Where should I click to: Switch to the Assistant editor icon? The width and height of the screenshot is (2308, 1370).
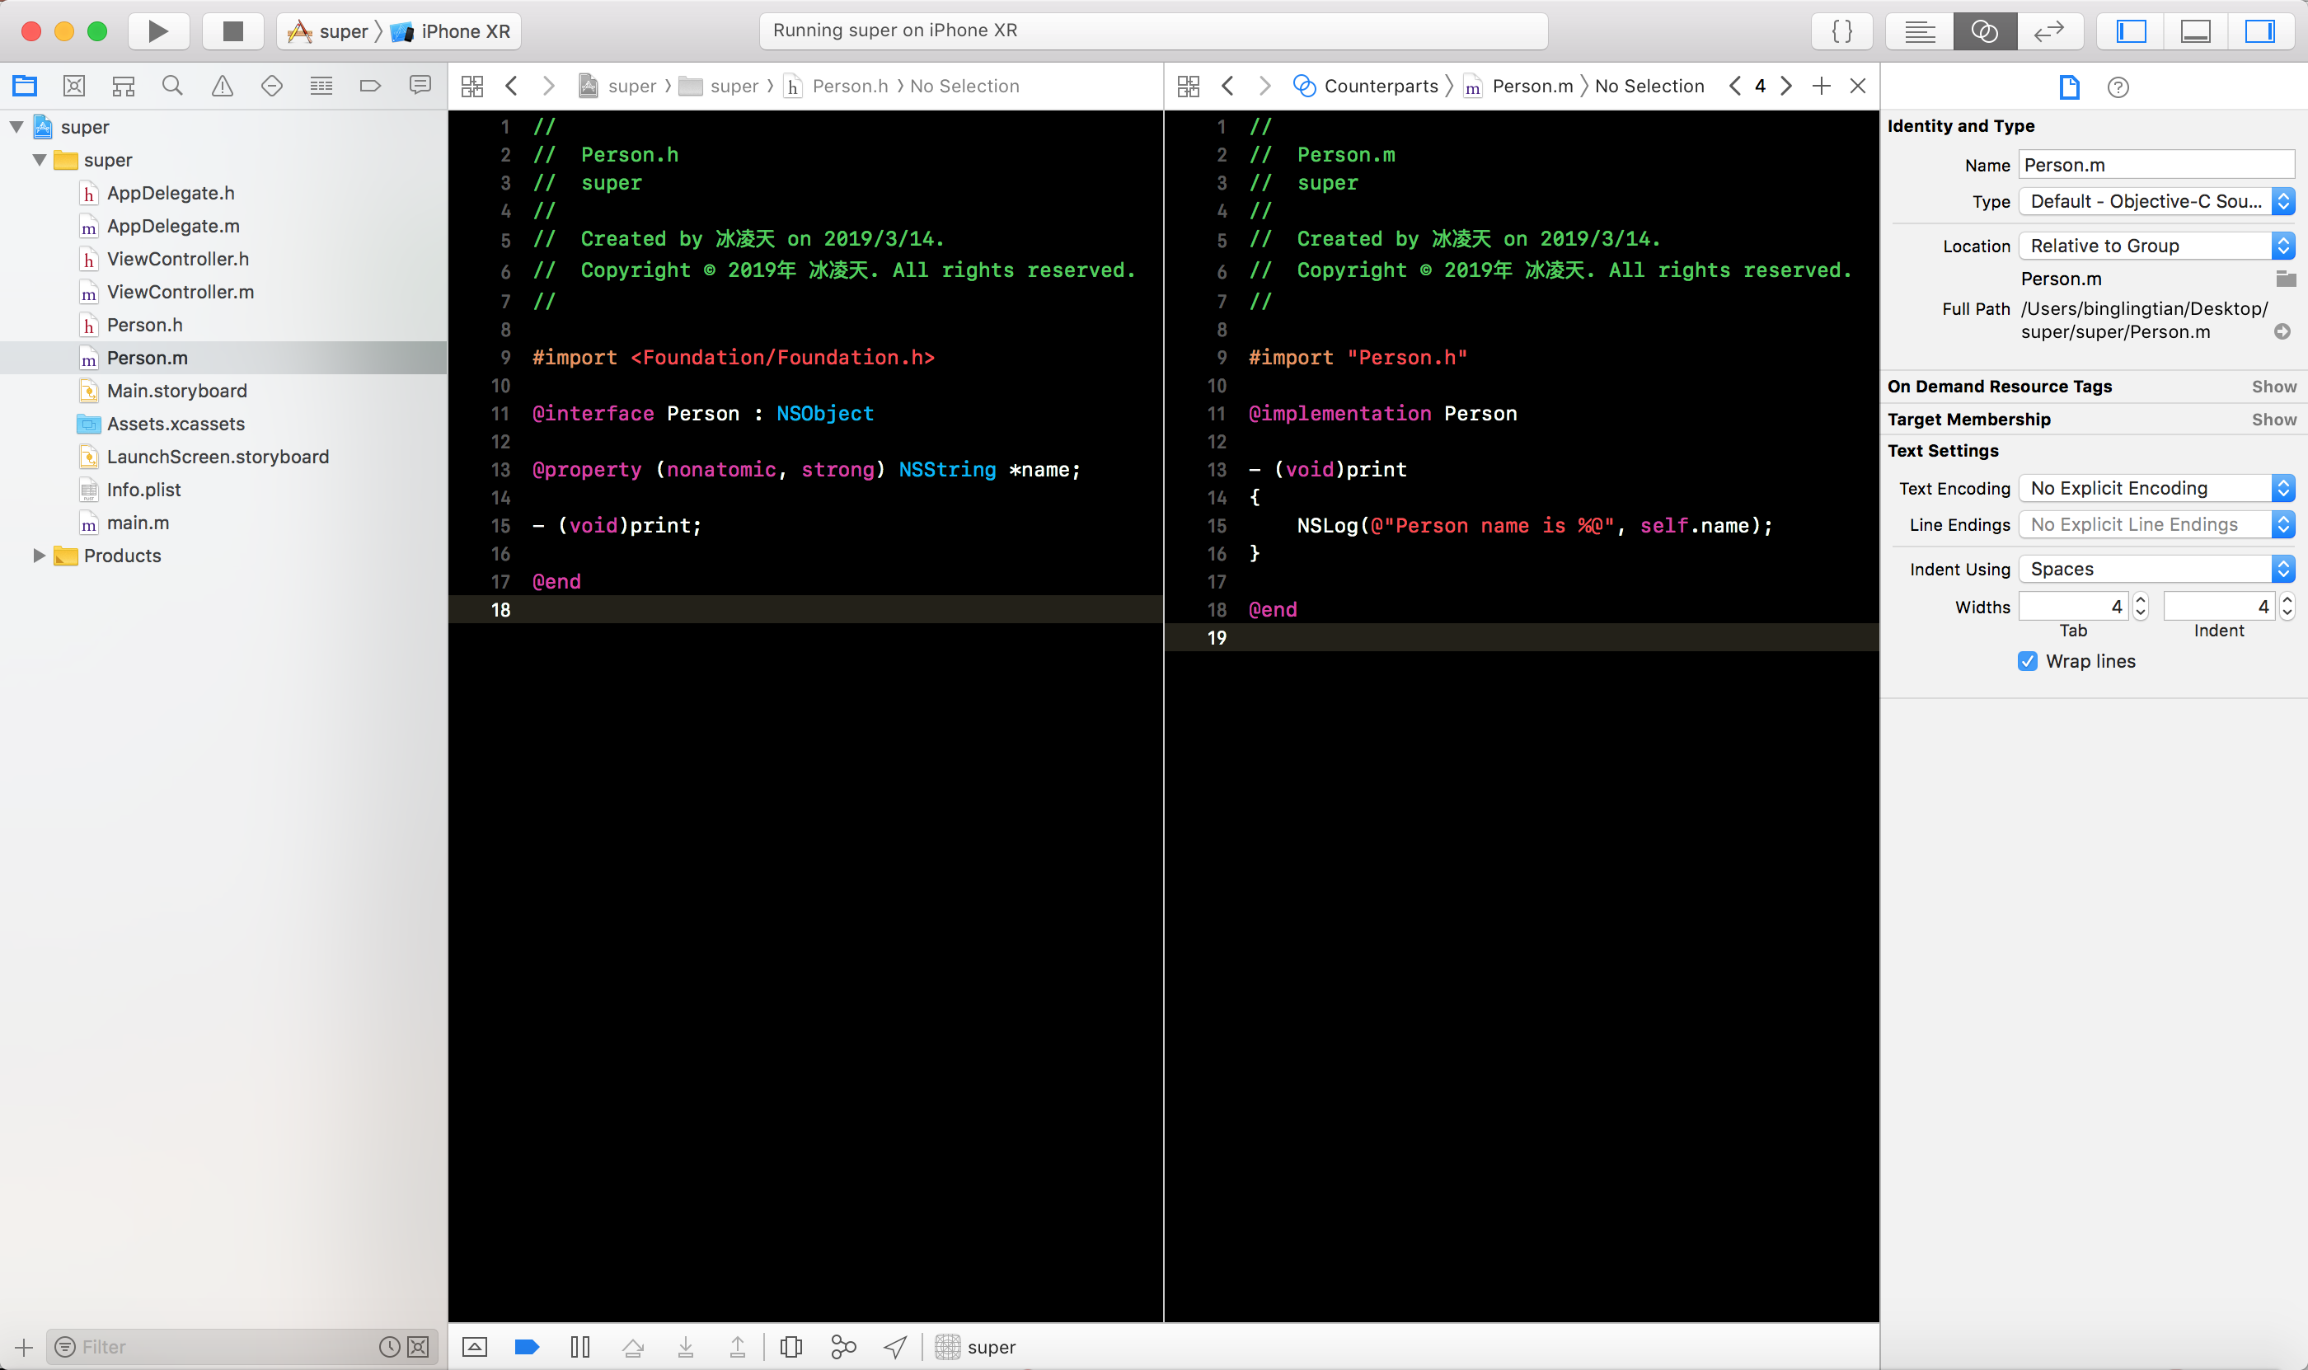click(x=1984, y=31)
